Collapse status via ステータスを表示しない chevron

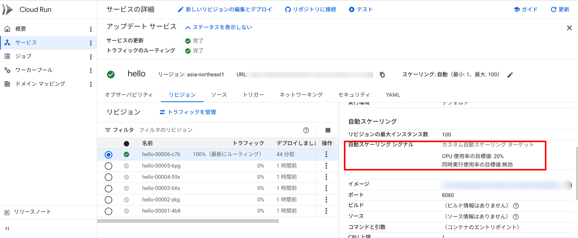click(x=188, y=27)
